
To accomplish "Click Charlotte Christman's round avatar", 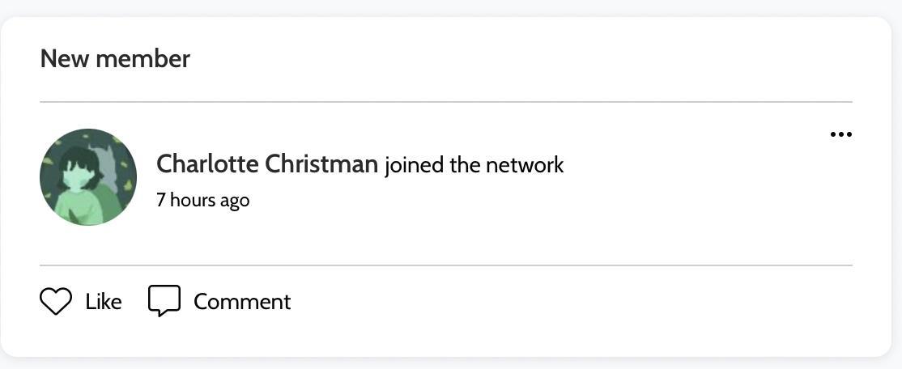I will 88,177.
